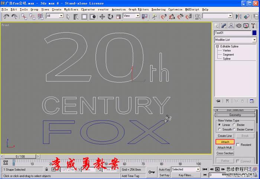This screenshot has height=179, width=260.
Task: Open the key mode Selected dropdown
Action: point(198,169)
